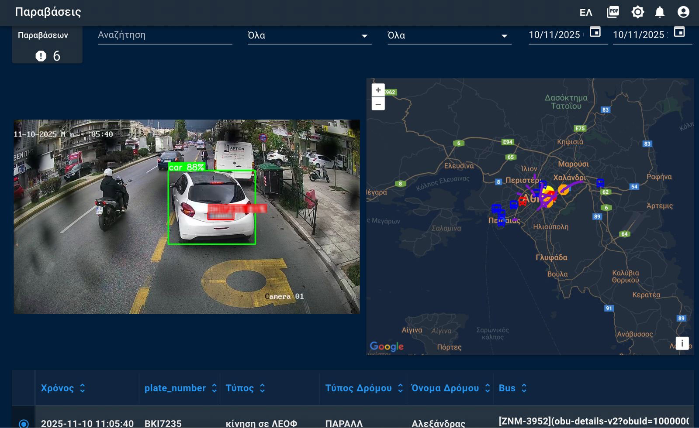Toggle the light/dark theme icon

tap(637, 12)
